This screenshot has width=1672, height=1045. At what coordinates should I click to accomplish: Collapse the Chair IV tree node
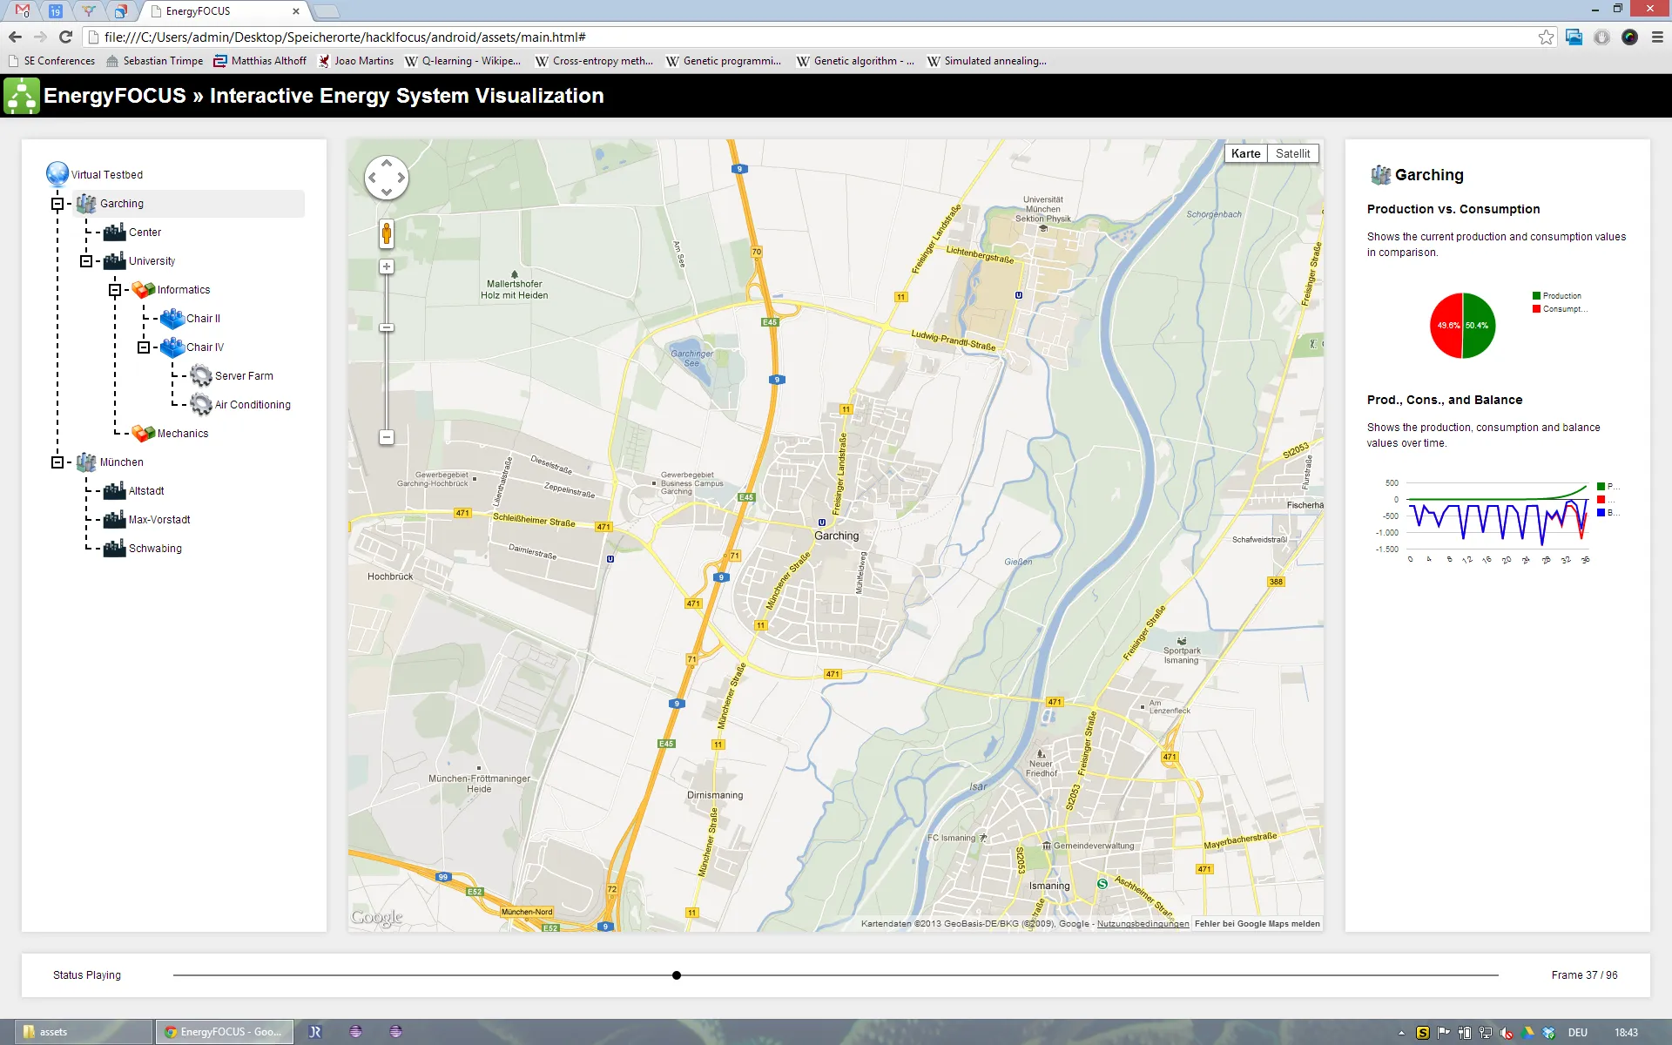[x=144, y=347]
